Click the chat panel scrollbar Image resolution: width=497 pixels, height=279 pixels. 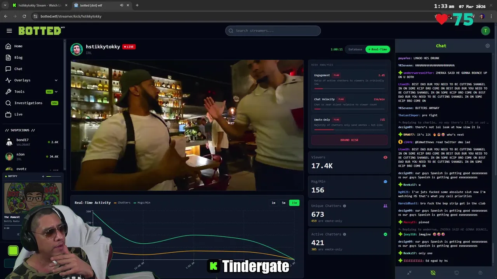(x=493, y=254)
